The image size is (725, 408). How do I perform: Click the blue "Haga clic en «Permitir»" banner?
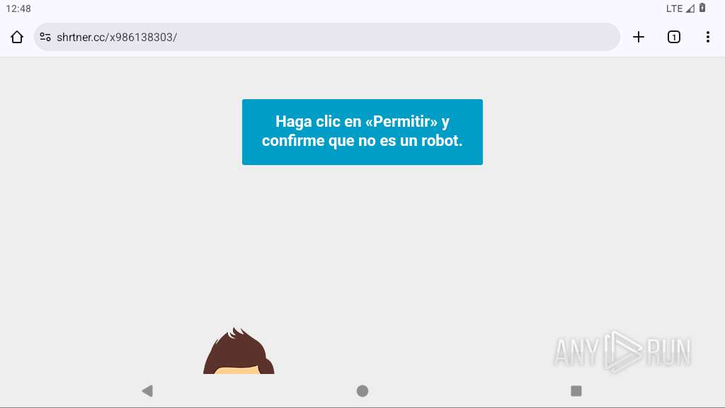362,132
